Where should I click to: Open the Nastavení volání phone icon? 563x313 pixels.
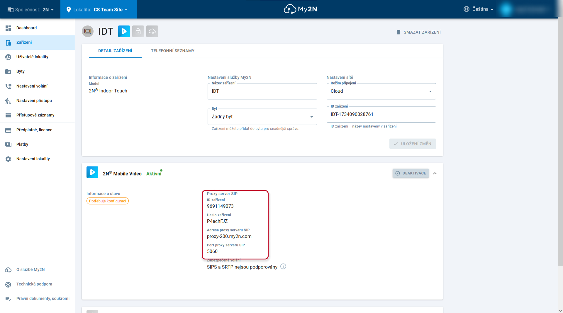[8, 86]
